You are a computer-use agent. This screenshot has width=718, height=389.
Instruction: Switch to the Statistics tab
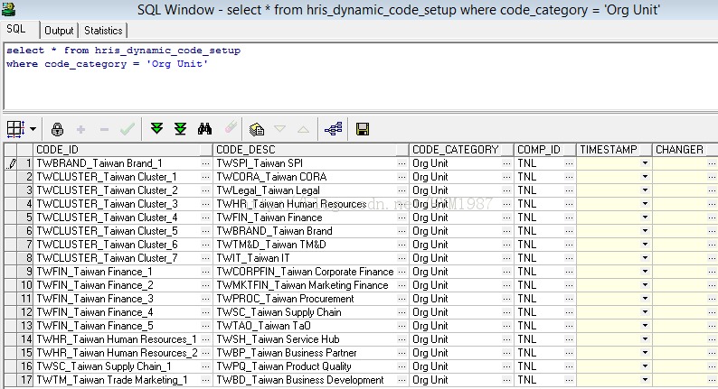click(103, 31)
